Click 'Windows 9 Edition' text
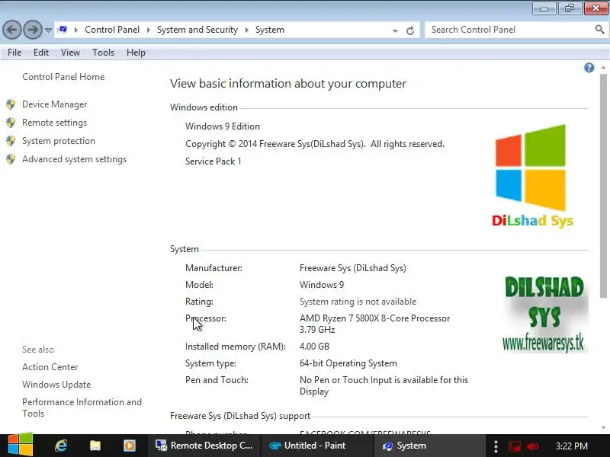The width and height of the screenshot is (610, 457). [x=223, y=126]
